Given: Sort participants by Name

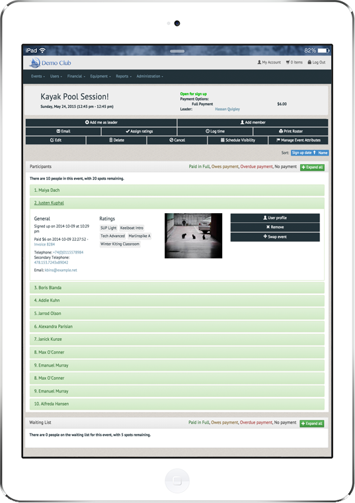Looking at the screenshot, I should pyautogui.click(x=323, y=153).
